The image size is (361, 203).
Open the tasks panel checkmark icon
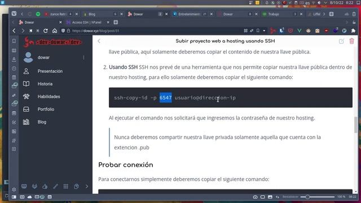point(14,122)
